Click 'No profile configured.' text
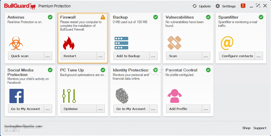The image size is (271, 136). (180, 75)
